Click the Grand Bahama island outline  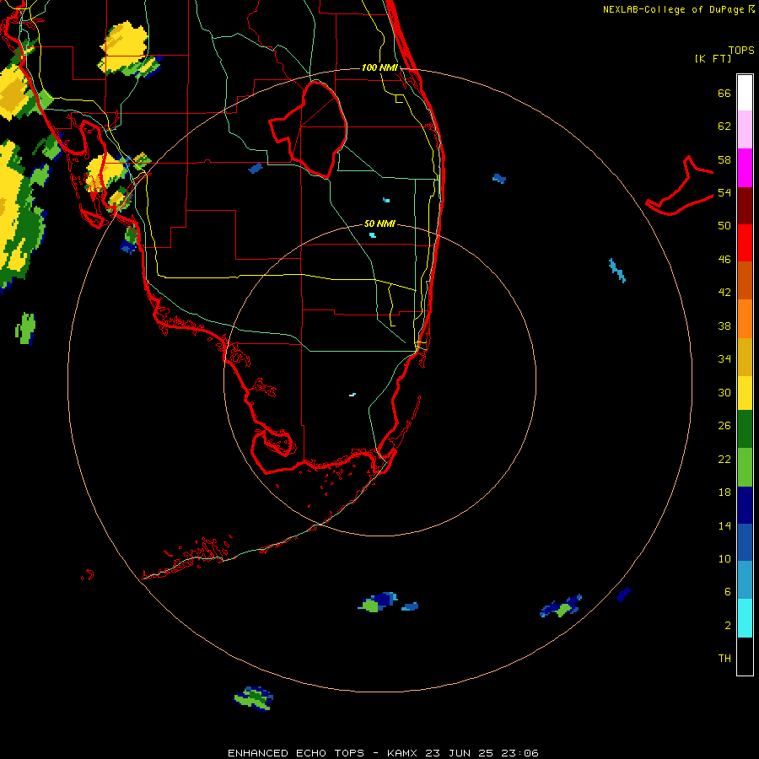point(680,186)
